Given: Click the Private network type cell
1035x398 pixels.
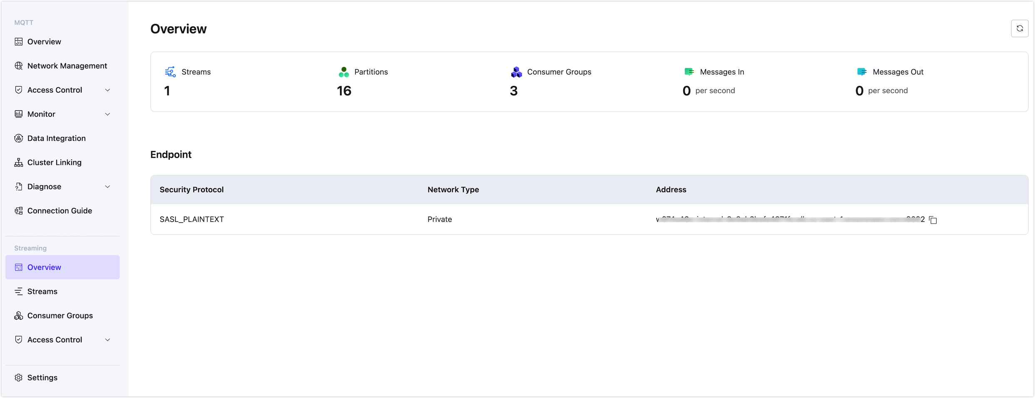Looking at the screenshot, I should pos(440,219).
